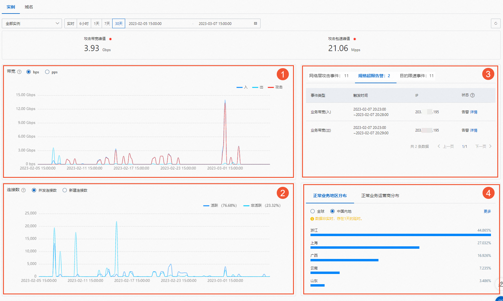This screenshot has height=301, width=503.
Task: Click the next page arrow icon
Action: (x=490, y=146)
